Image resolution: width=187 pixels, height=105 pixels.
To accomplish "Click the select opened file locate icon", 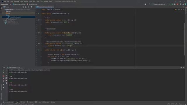I will coord(23,7).
